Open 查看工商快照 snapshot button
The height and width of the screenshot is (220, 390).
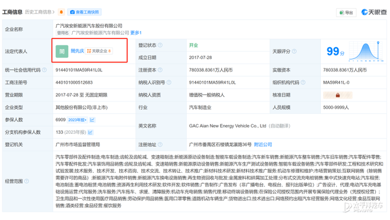pos(84,12)
